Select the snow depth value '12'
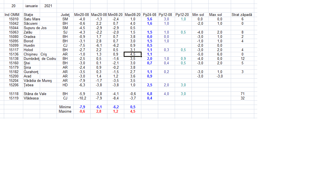318x178 pixels. point(242,59)
